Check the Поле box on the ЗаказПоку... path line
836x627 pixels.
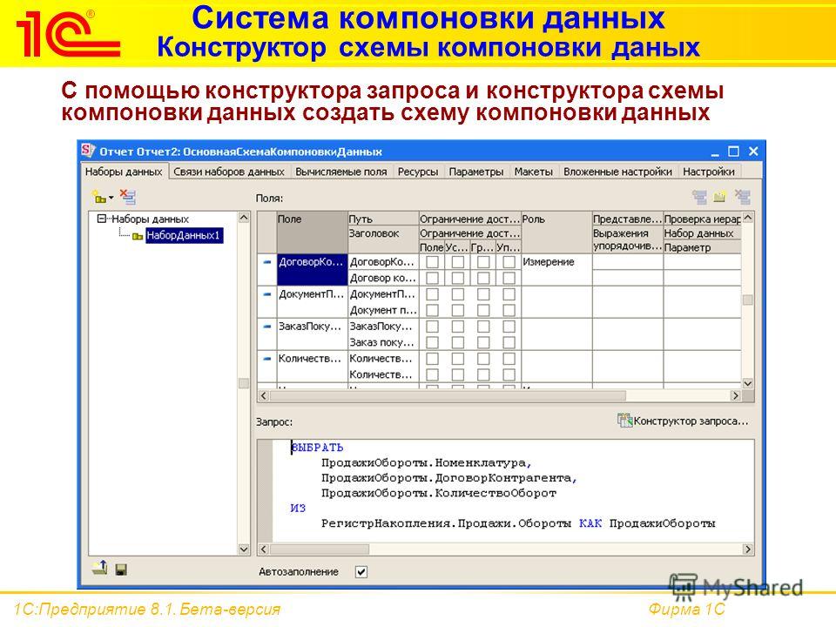coord(433,326)
